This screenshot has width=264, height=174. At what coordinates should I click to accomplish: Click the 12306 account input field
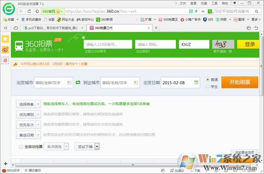(x=108, y=44)
